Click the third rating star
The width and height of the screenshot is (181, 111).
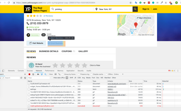[70, 65]
